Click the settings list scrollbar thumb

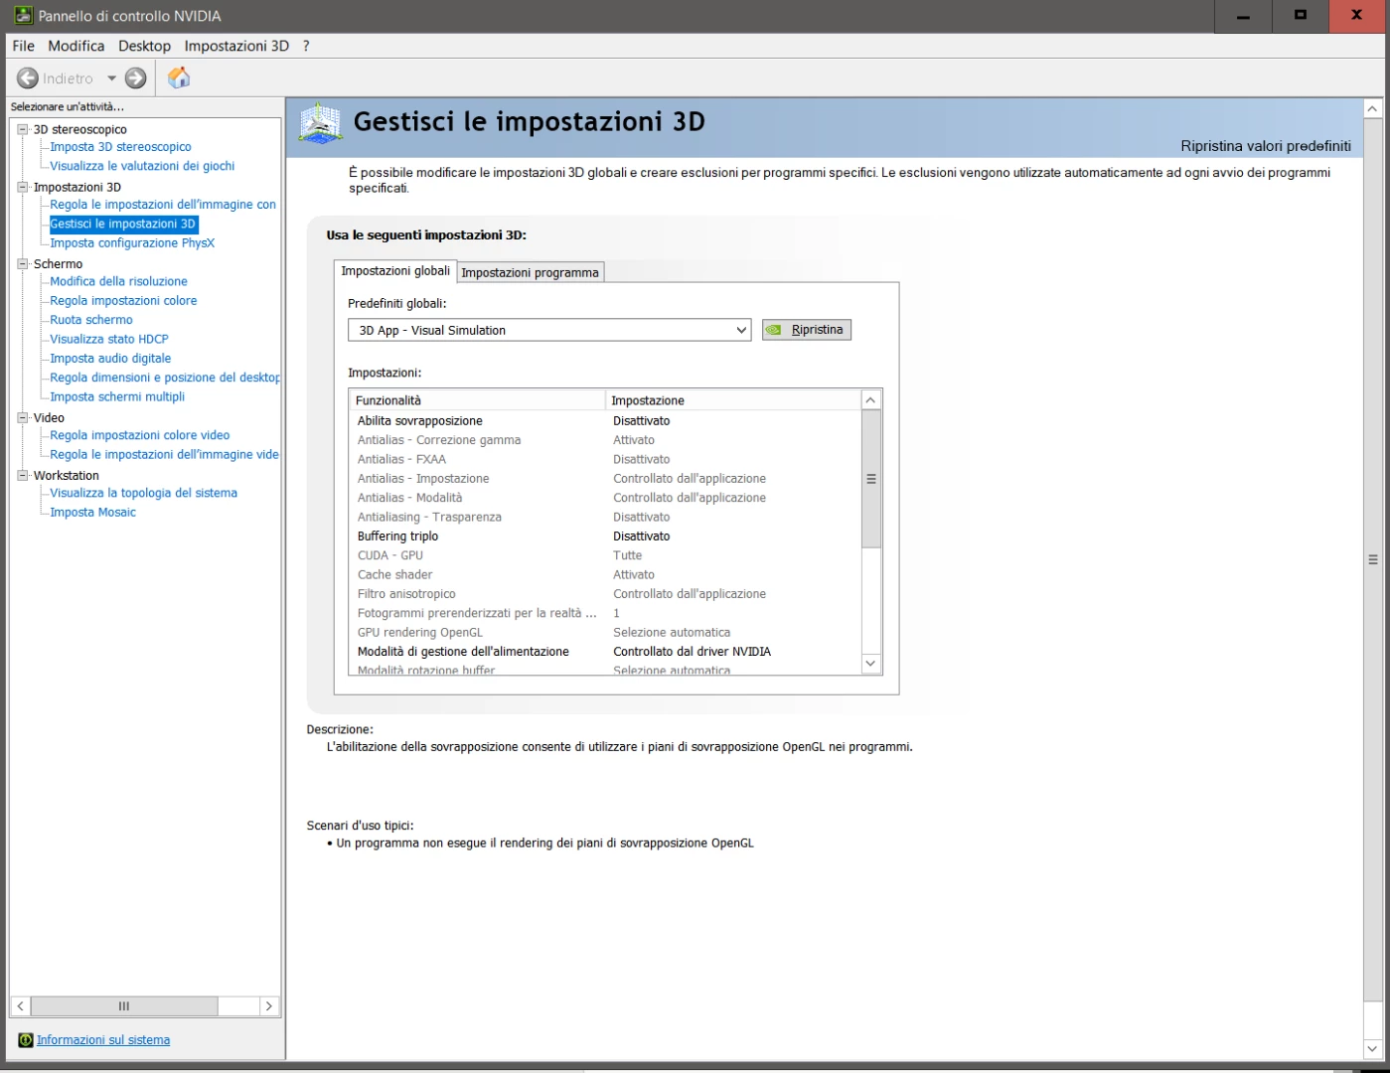871,479
